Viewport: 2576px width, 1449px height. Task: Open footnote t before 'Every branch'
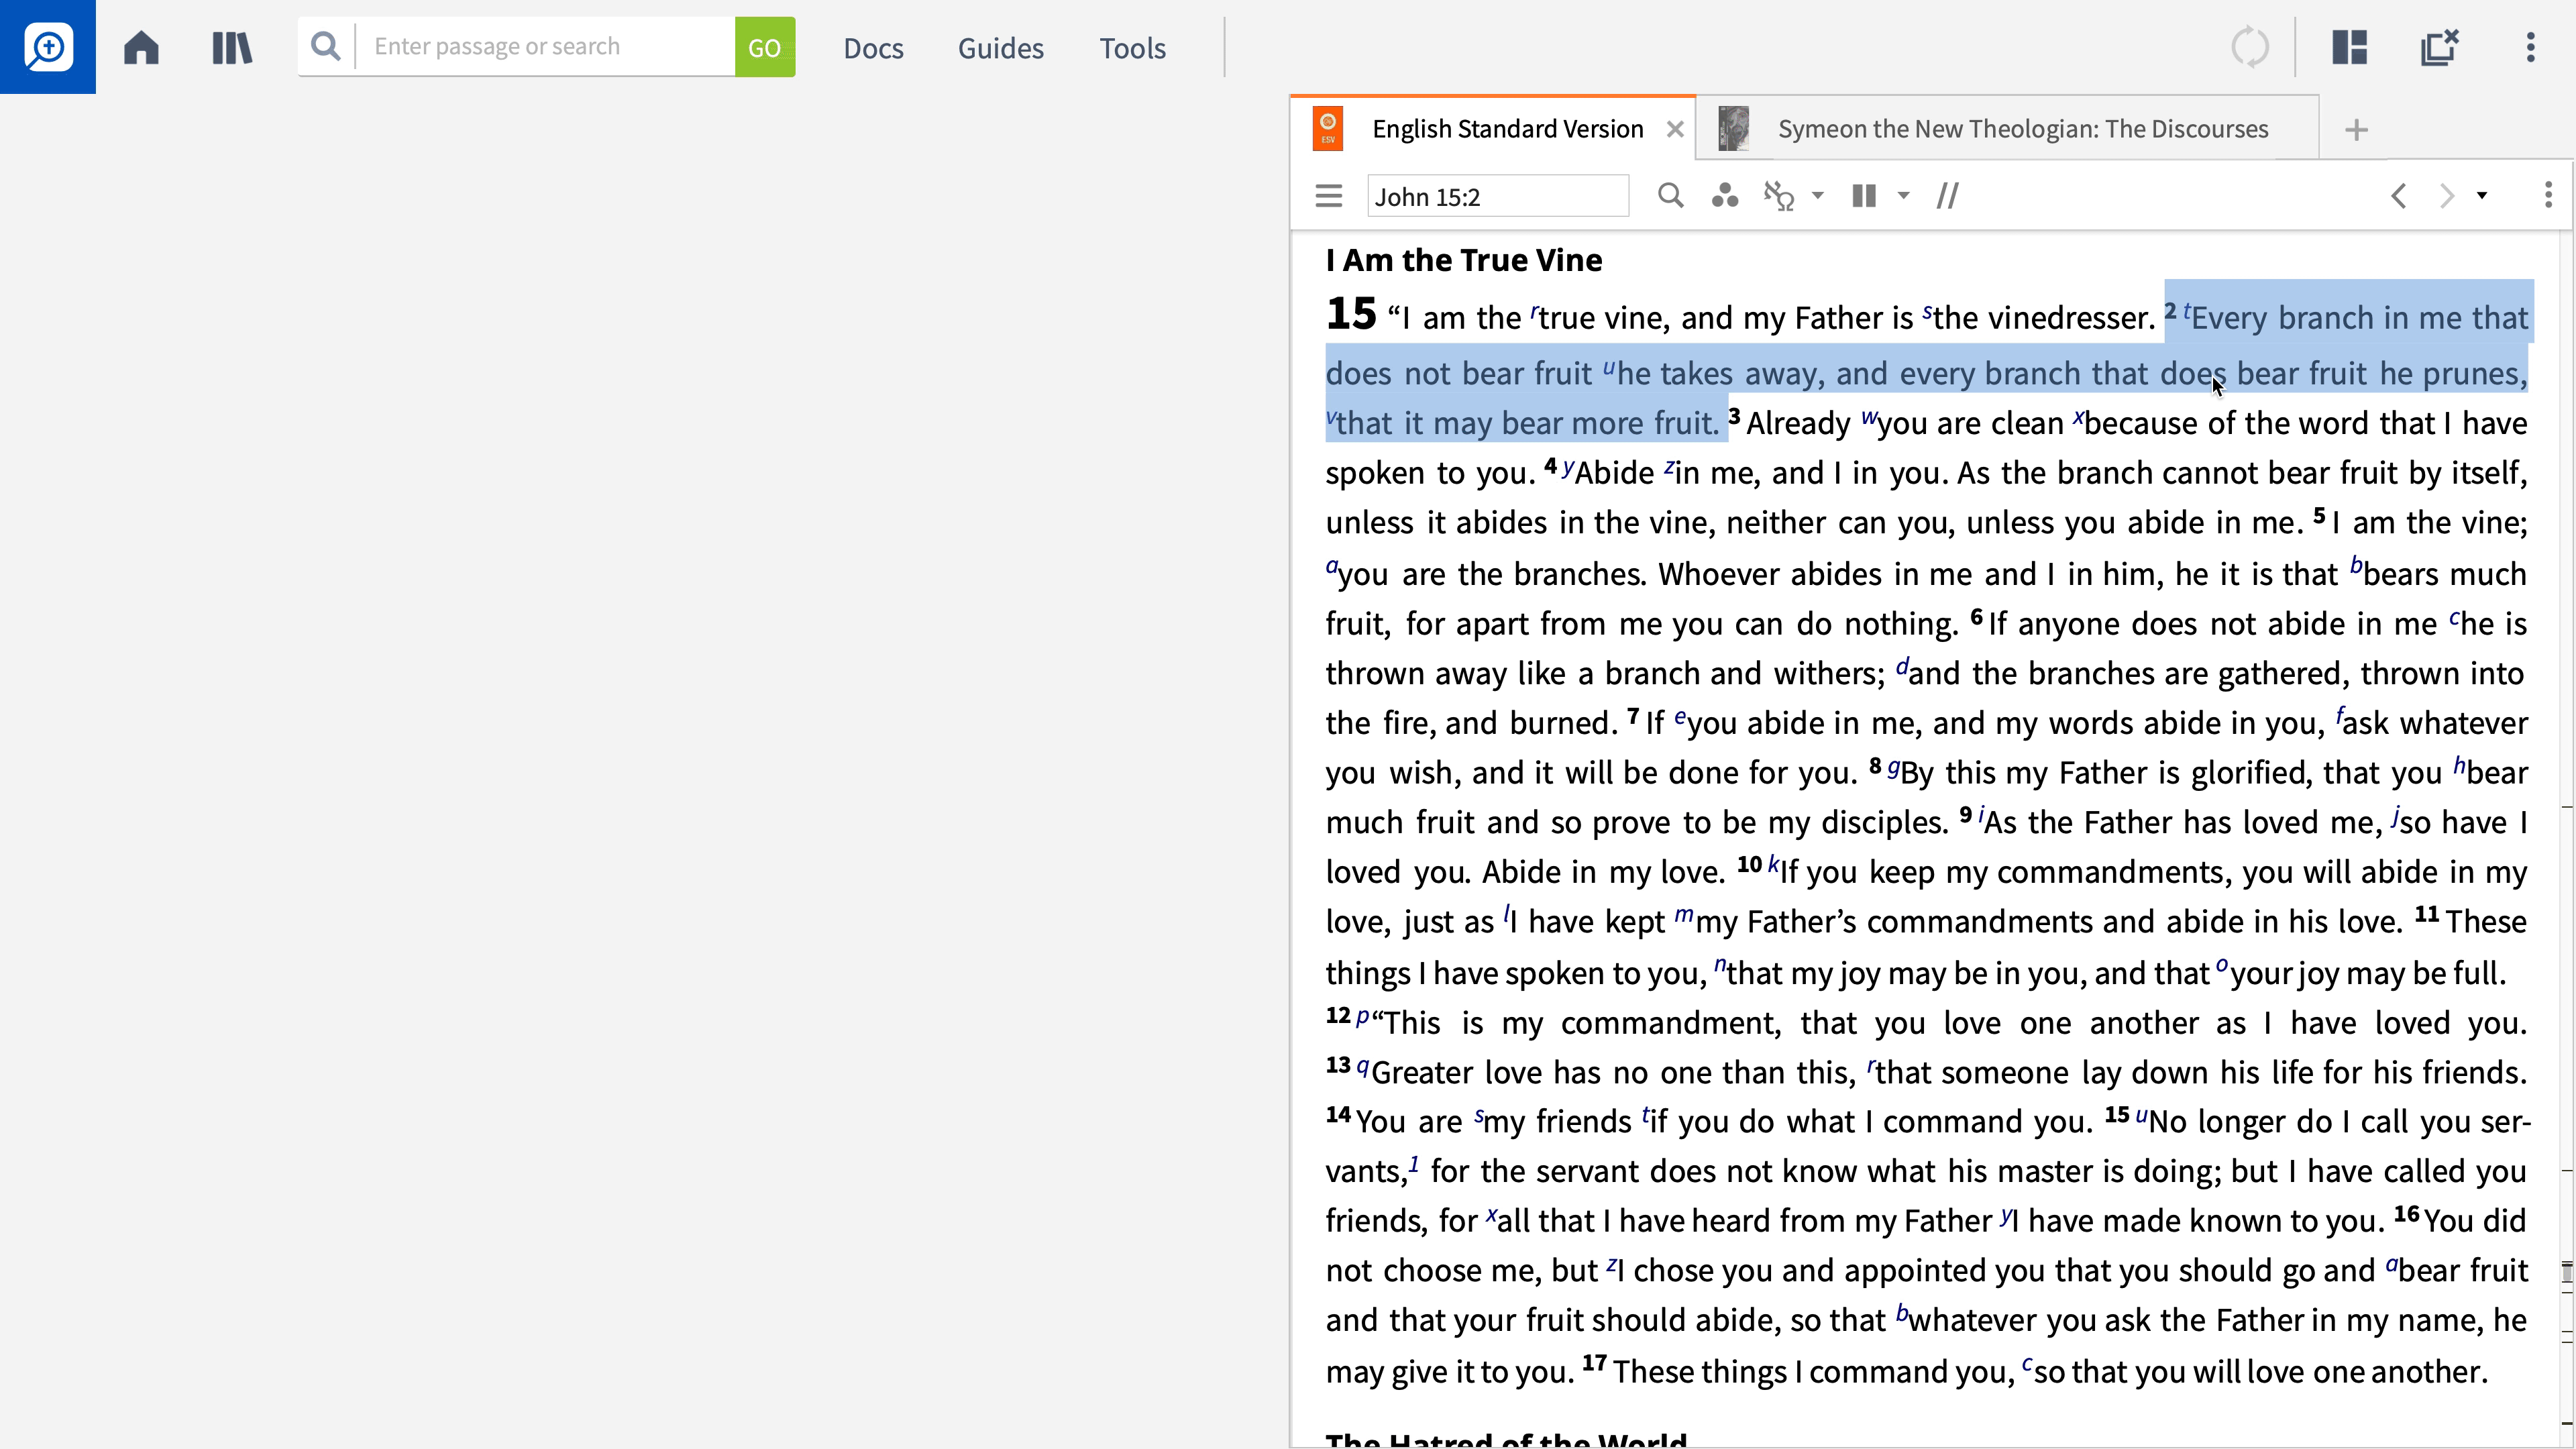pos(2187,312)
